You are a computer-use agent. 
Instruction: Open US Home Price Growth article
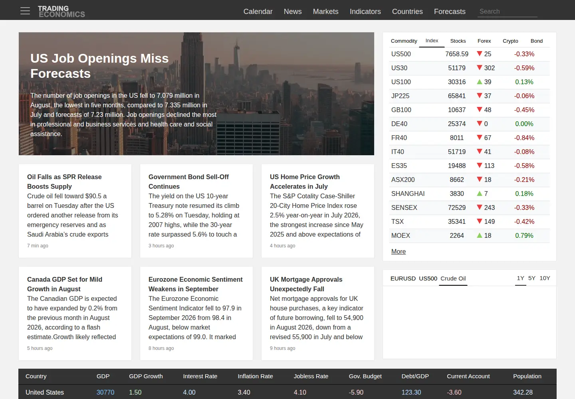tap(305, 182)
